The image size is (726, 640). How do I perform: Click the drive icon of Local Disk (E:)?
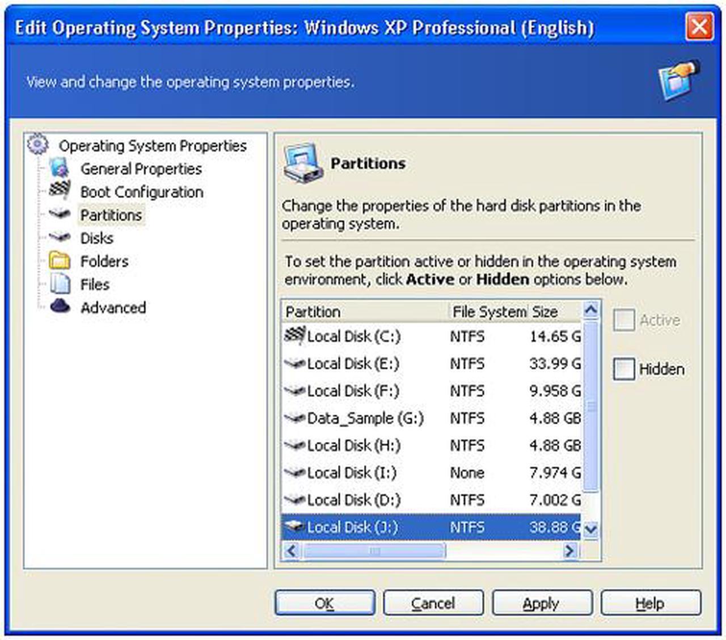click(294, 363)
